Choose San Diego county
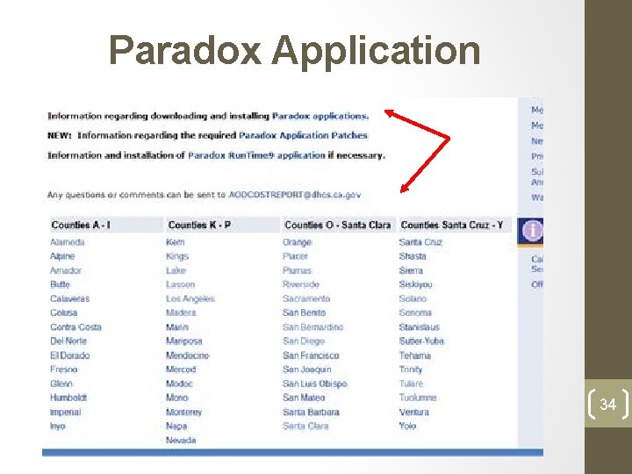The image size is (632, 474). pyautogui.click(x=304, y=341)
